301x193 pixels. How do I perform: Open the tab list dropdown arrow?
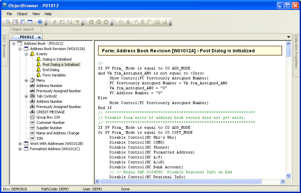click(x=288, y=37)
